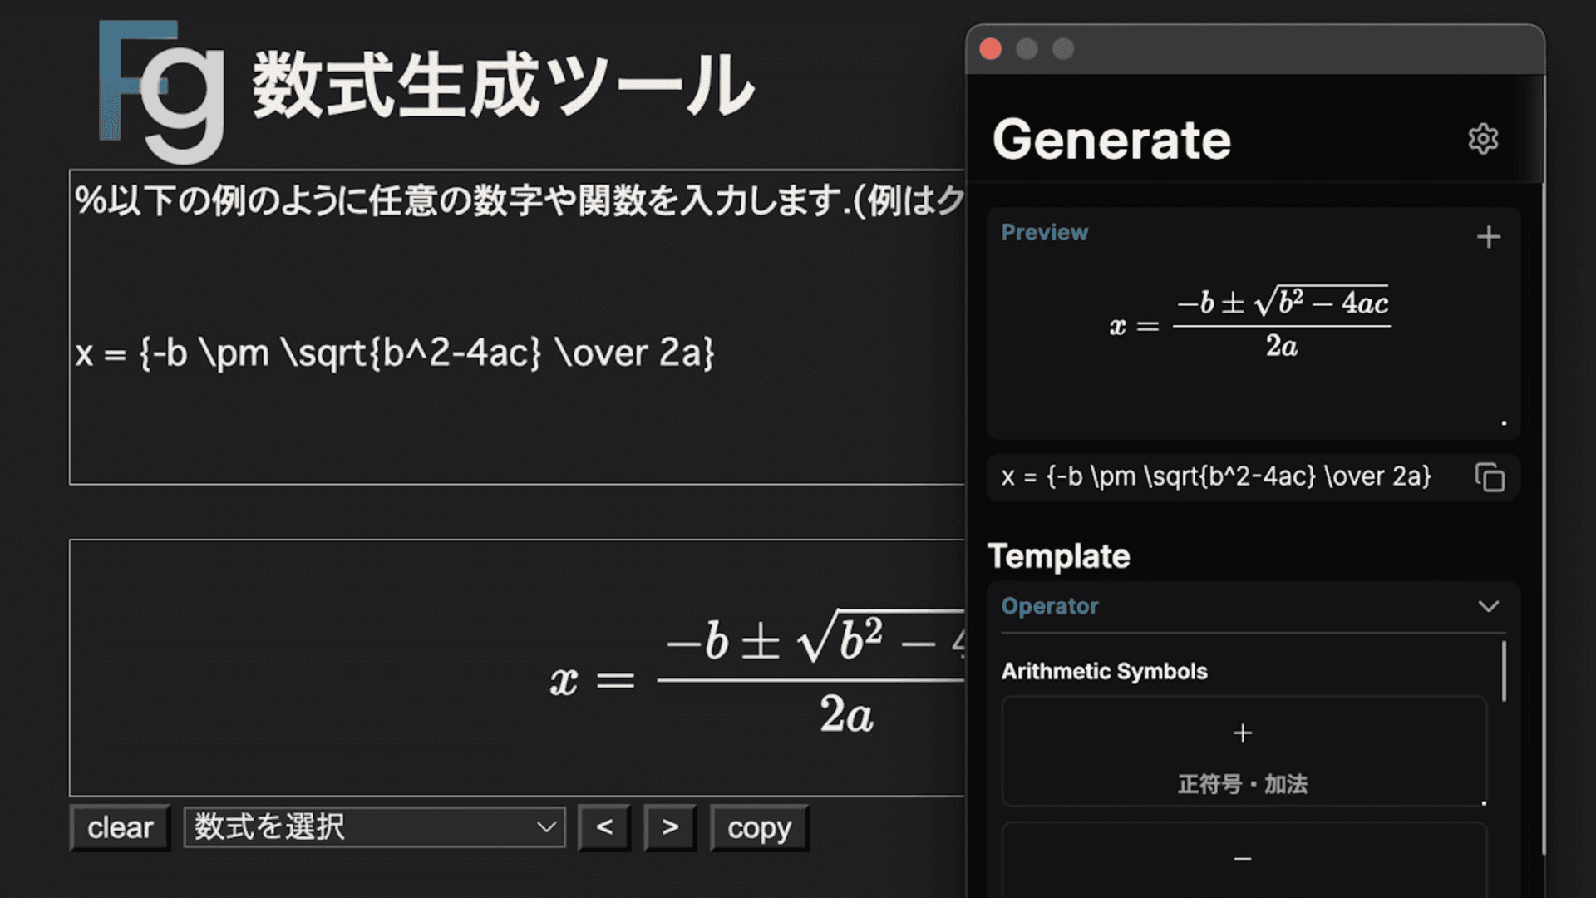
Task: Go to next formula with > button
Action: pos(670,827)
